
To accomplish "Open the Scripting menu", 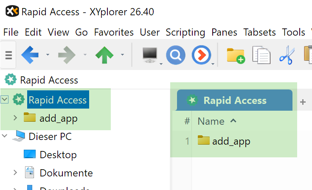I will [185, 32].
